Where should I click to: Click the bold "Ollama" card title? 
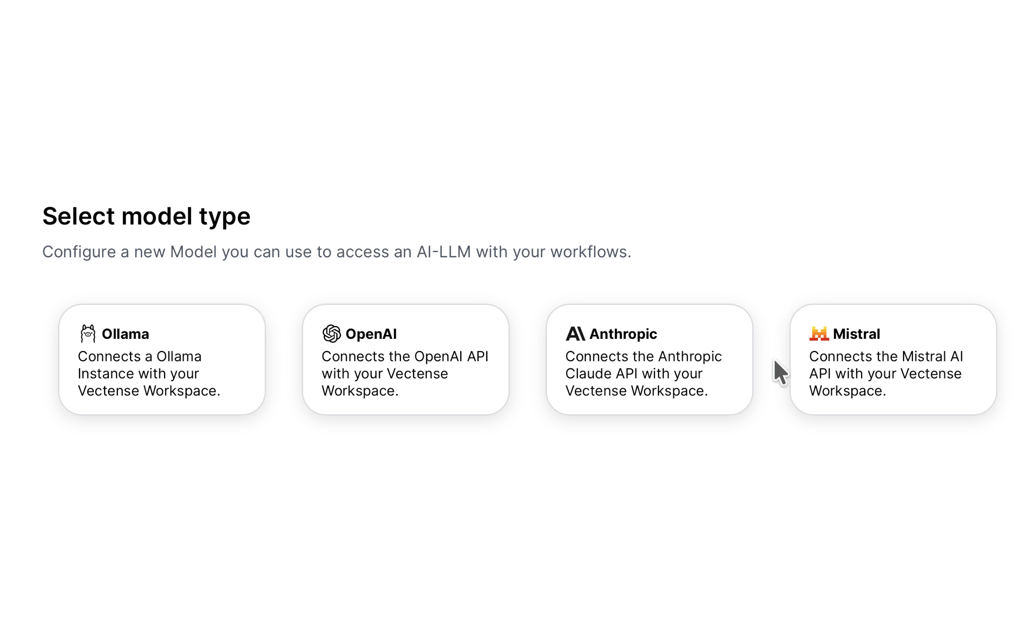click(x=125, y=334)
